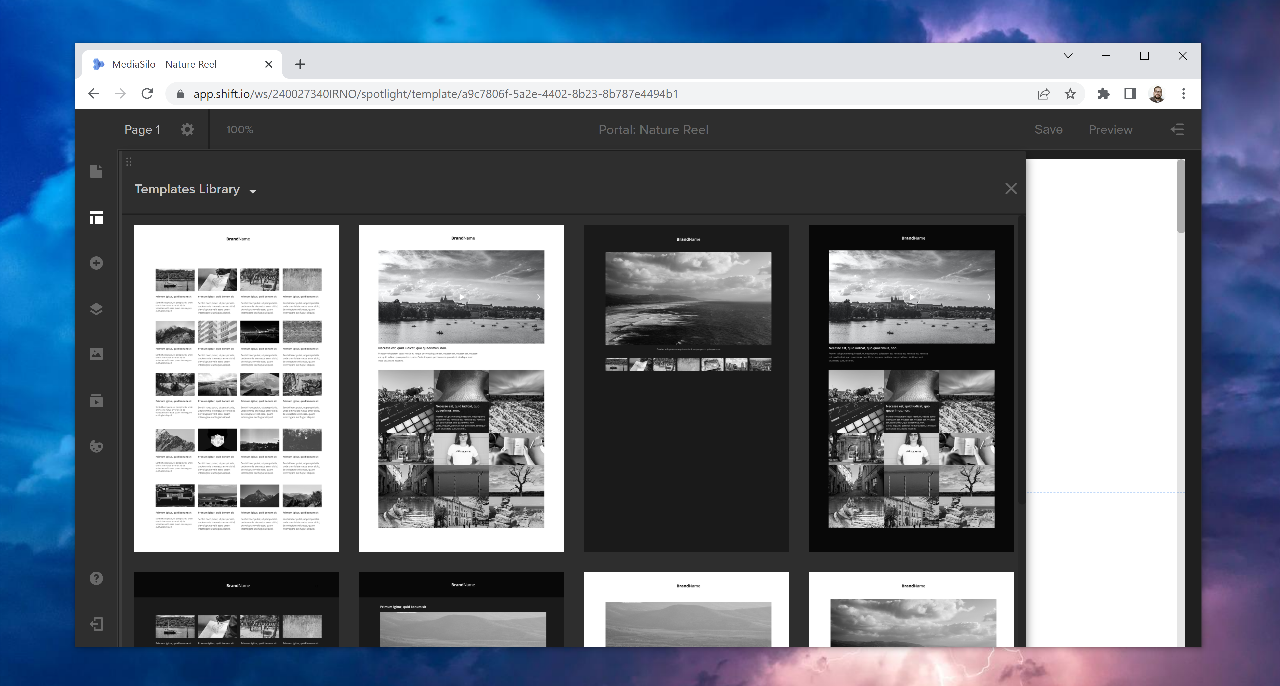Click the Page 1 label
The image size is (1280, 686).
(142, 130)
